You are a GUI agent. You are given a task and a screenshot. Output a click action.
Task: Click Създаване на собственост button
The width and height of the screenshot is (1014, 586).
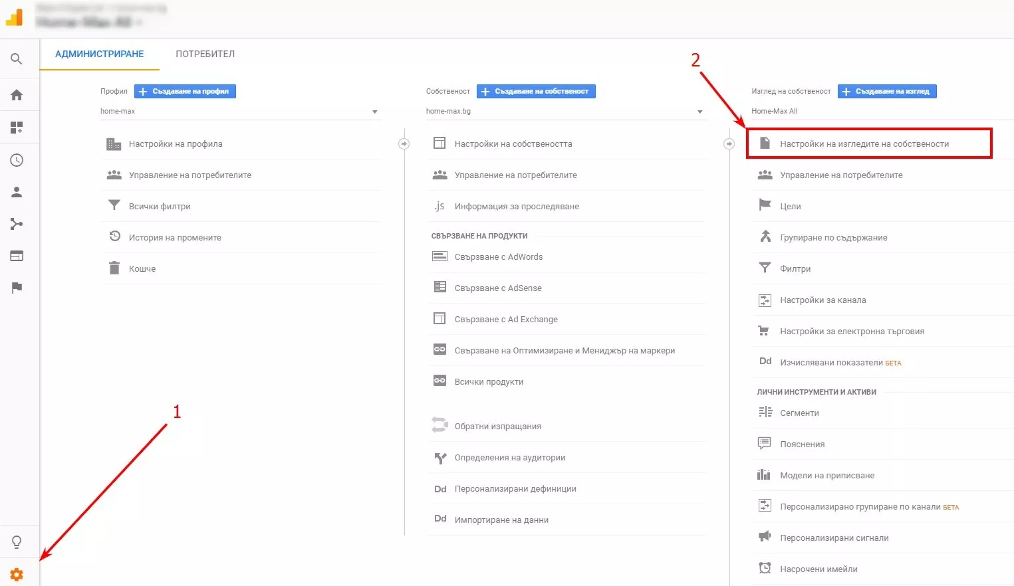click(x=536, y=91)
